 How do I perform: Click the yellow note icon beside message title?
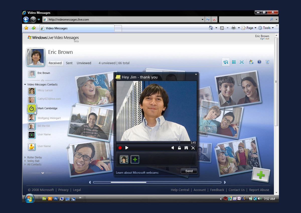118,77
